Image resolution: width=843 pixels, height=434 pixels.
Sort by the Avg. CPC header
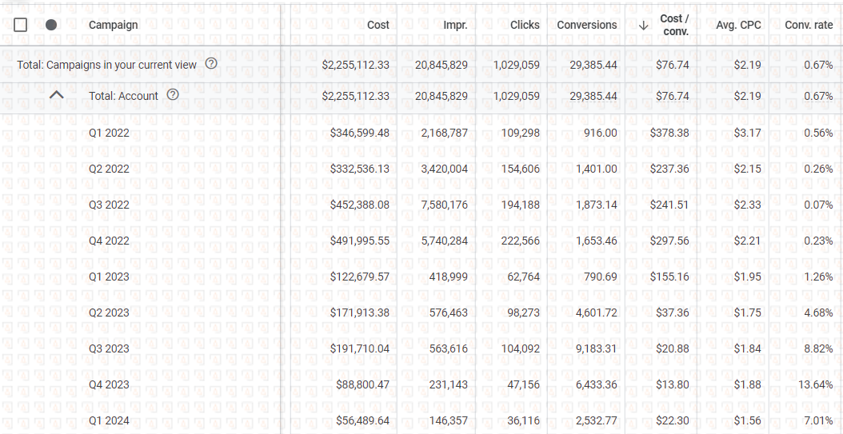point(738,25)
